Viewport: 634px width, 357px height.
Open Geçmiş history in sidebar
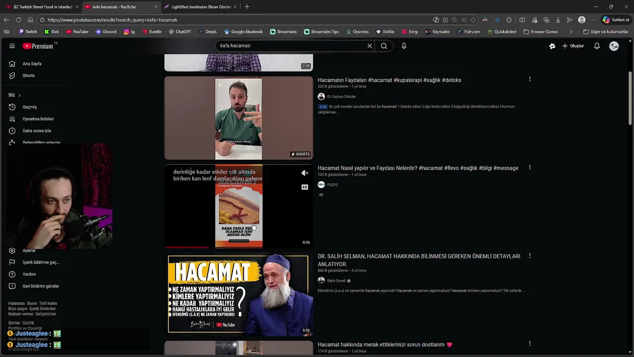click(x=29, y=107)
